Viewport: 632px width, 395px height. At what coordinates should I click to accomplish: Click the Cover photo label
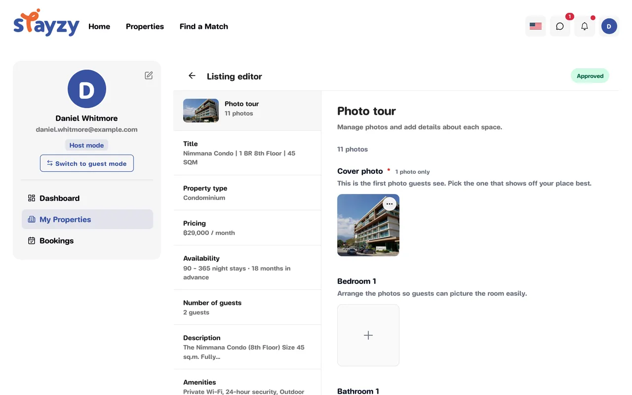coord(360,171)
